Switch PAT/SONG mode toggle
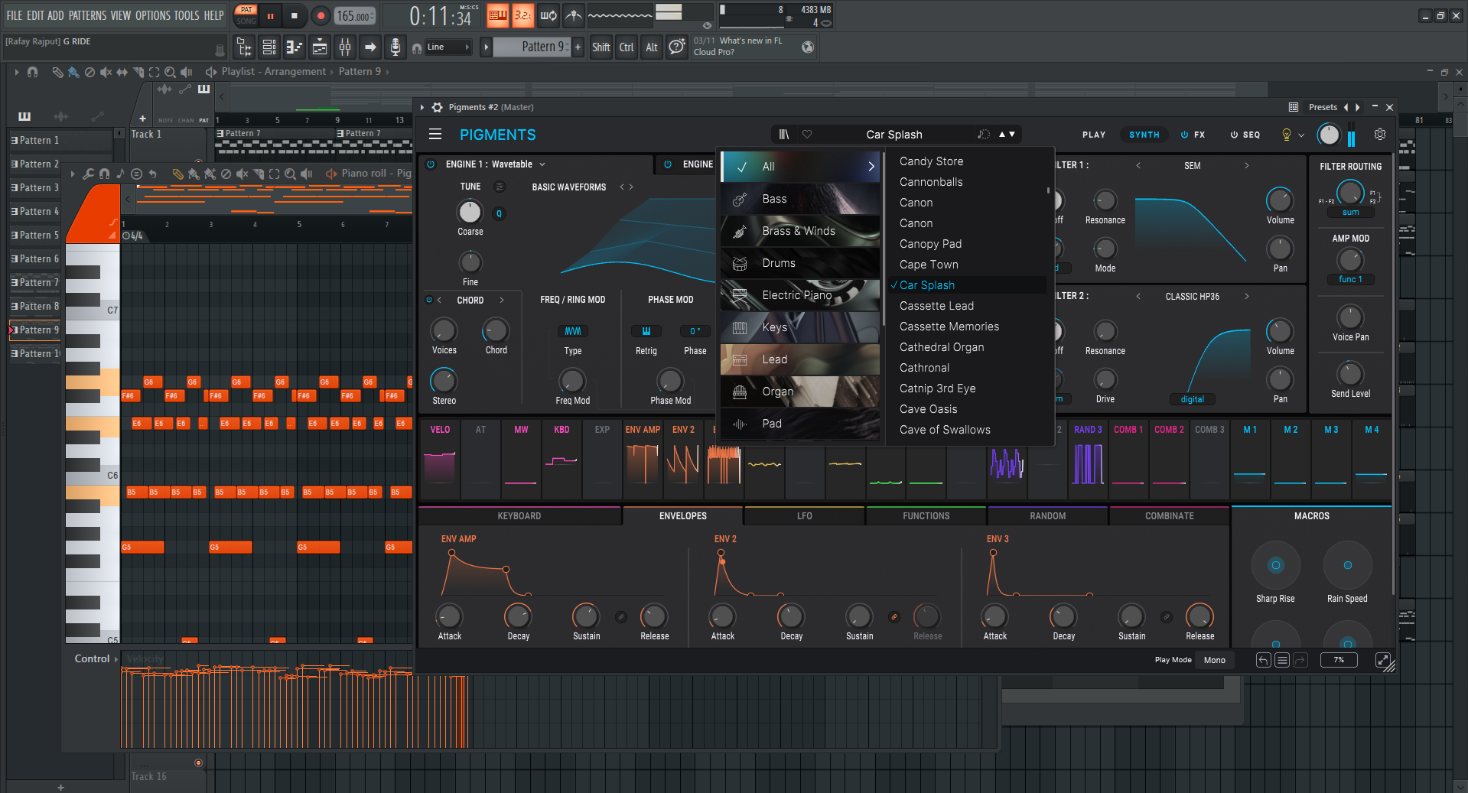The image size is (1468, 793). point(246,15)
